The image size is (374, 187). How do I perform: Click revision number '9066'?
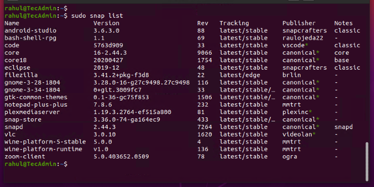[x=205, y=53]
